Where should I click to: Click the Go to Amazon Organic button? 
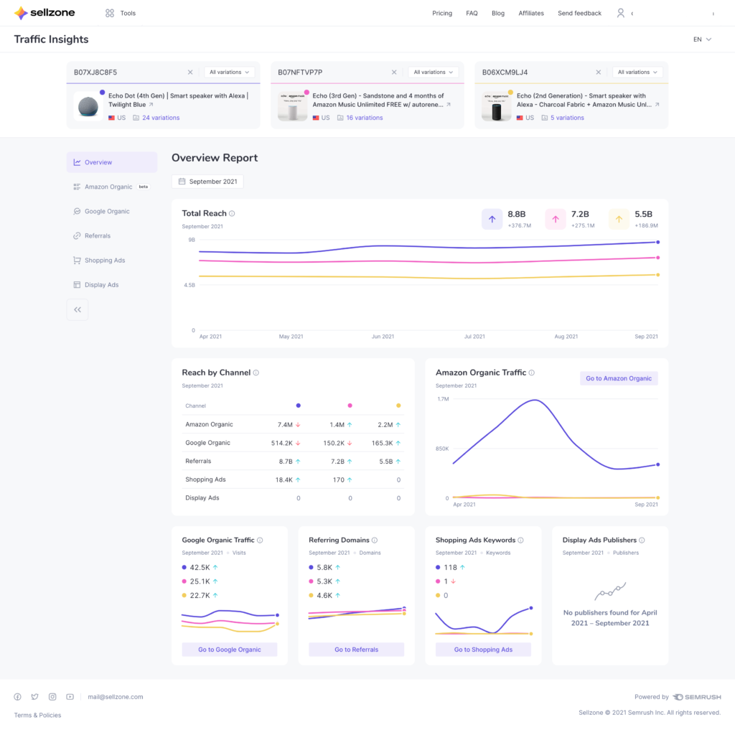(618, 378)
